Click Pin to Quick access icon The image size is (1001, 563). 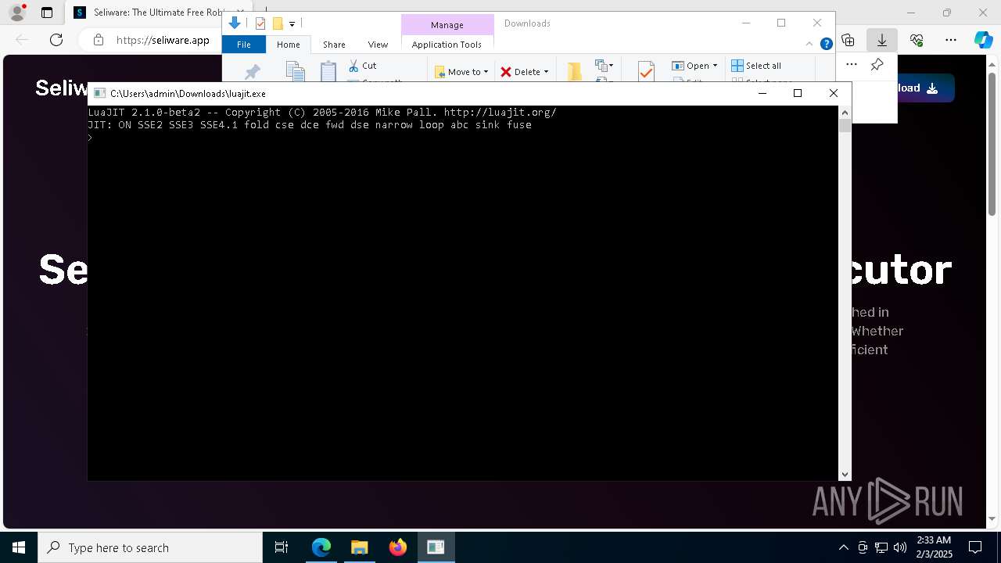pyautogui.click(x=252, y=72)
